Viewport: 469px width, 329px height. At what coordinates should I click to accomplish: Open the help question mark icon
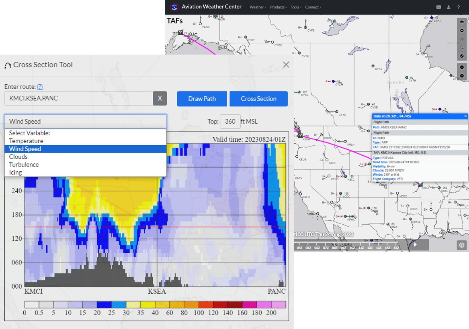pyautogui.click(x=458, y=7)
